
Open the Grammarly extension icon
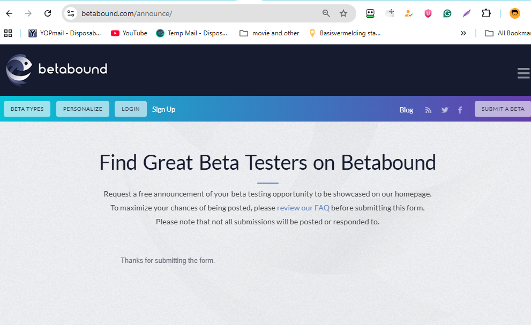click(447, 13)
